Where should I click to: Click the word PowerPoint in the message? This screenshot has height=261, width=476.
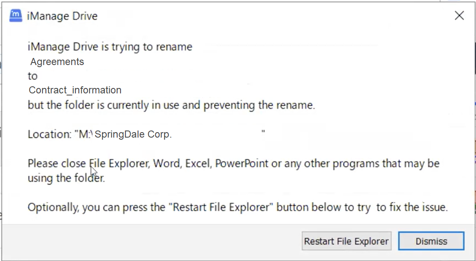pos(242,163)
